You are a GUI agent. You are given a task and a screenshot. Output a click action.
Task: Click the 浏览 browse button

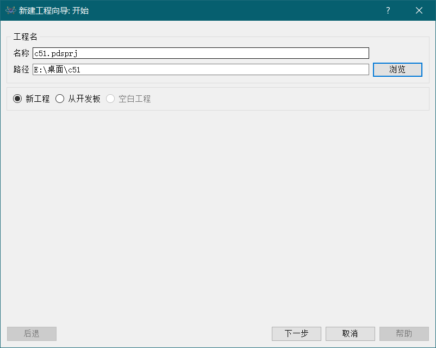click(397, 69)
